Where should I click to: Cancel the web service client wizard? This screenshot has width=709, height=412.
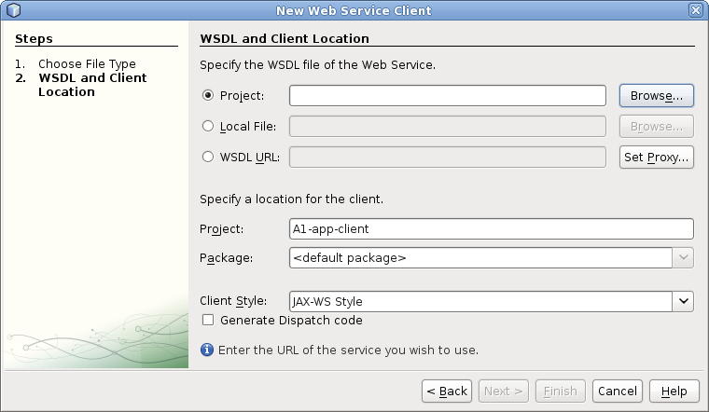tap(617, 391)
